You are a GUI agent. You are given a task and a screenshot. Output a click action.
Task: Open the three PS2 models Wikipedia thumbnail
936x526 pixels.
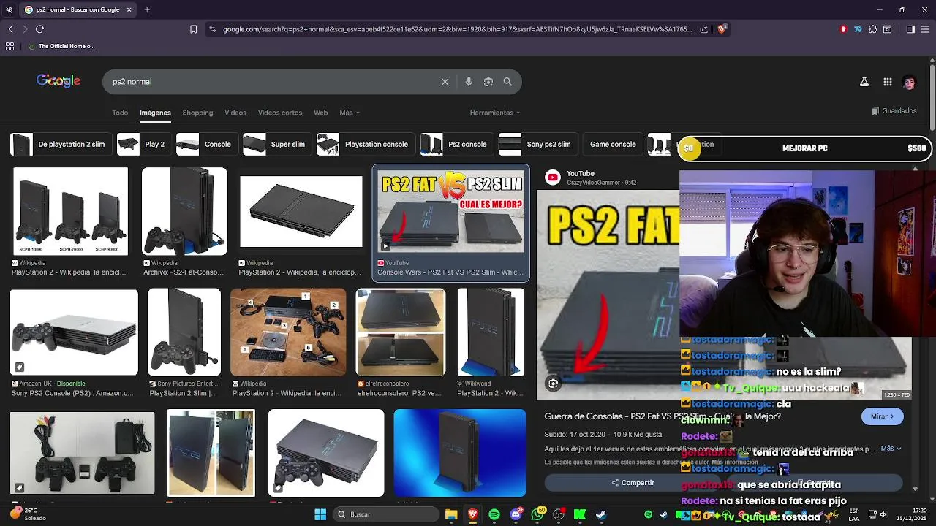pos(70,211)
